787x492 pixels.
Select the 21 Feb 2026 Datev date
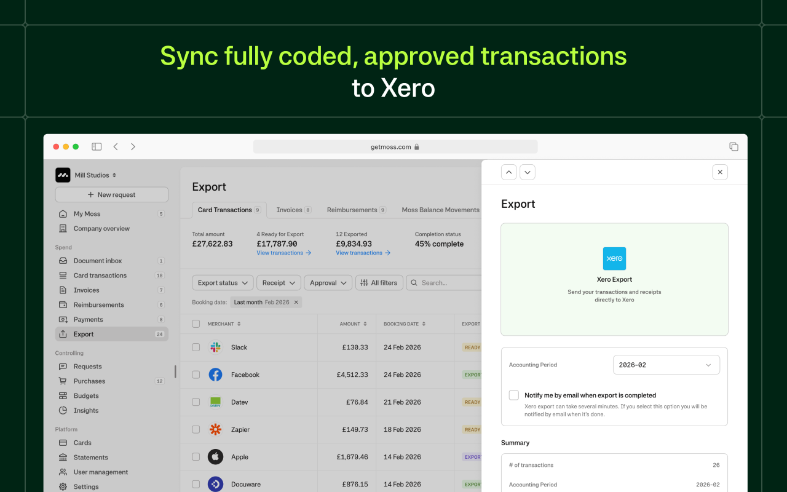(402, 402)
